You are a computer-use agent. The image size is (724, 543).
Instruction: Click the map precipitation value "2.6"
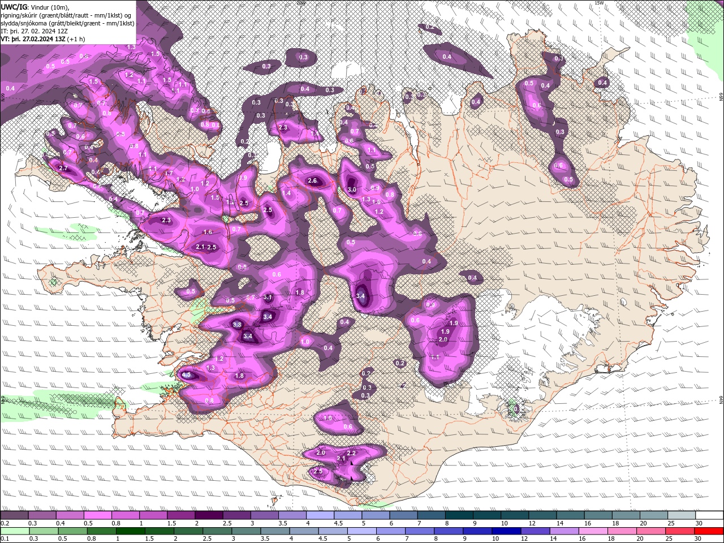(312, 181)
